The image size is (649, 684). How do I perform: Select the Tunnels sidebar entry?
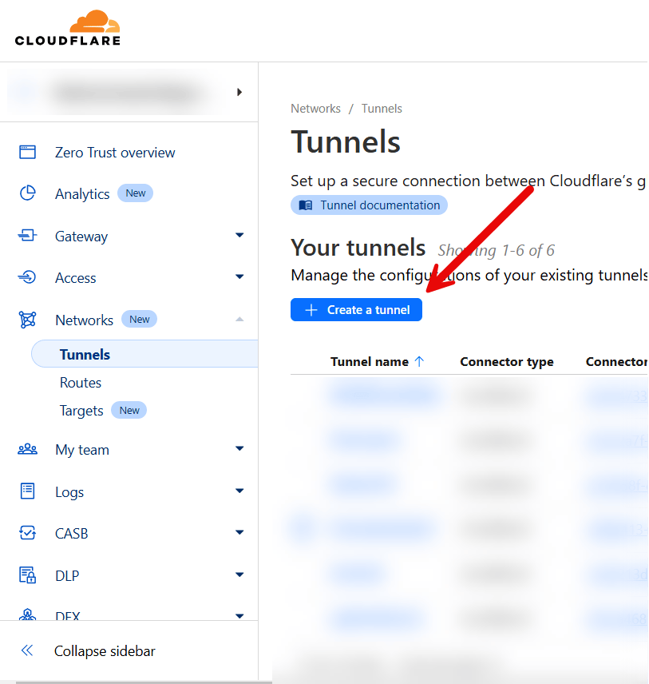tap(84, 354)
